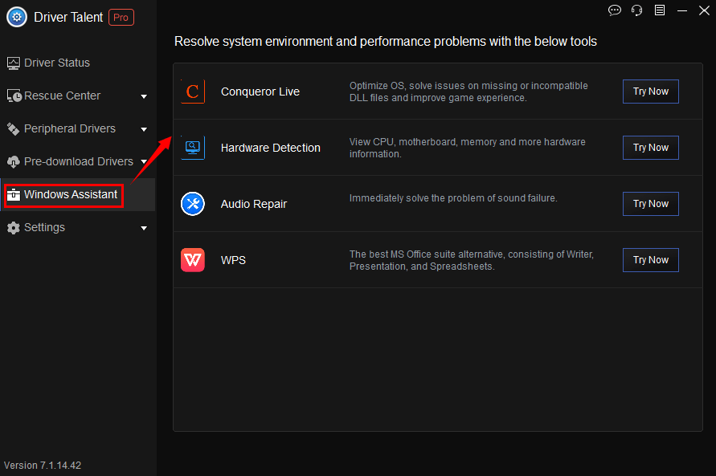Minimize the Driver Talent window
716x476 pixels.
coord(682,10)
